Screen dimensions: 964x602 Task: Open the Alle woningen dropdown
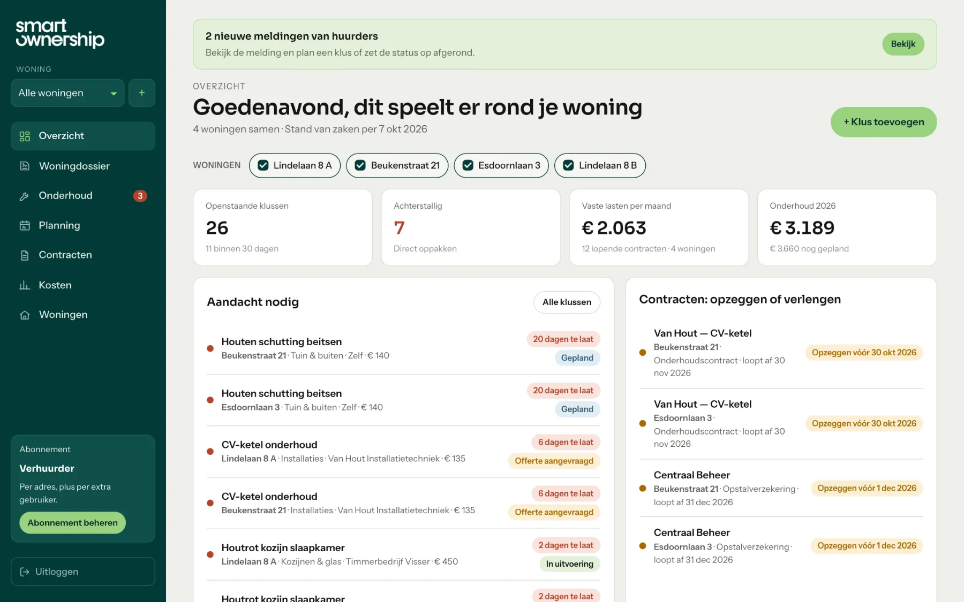pos(67,93)
